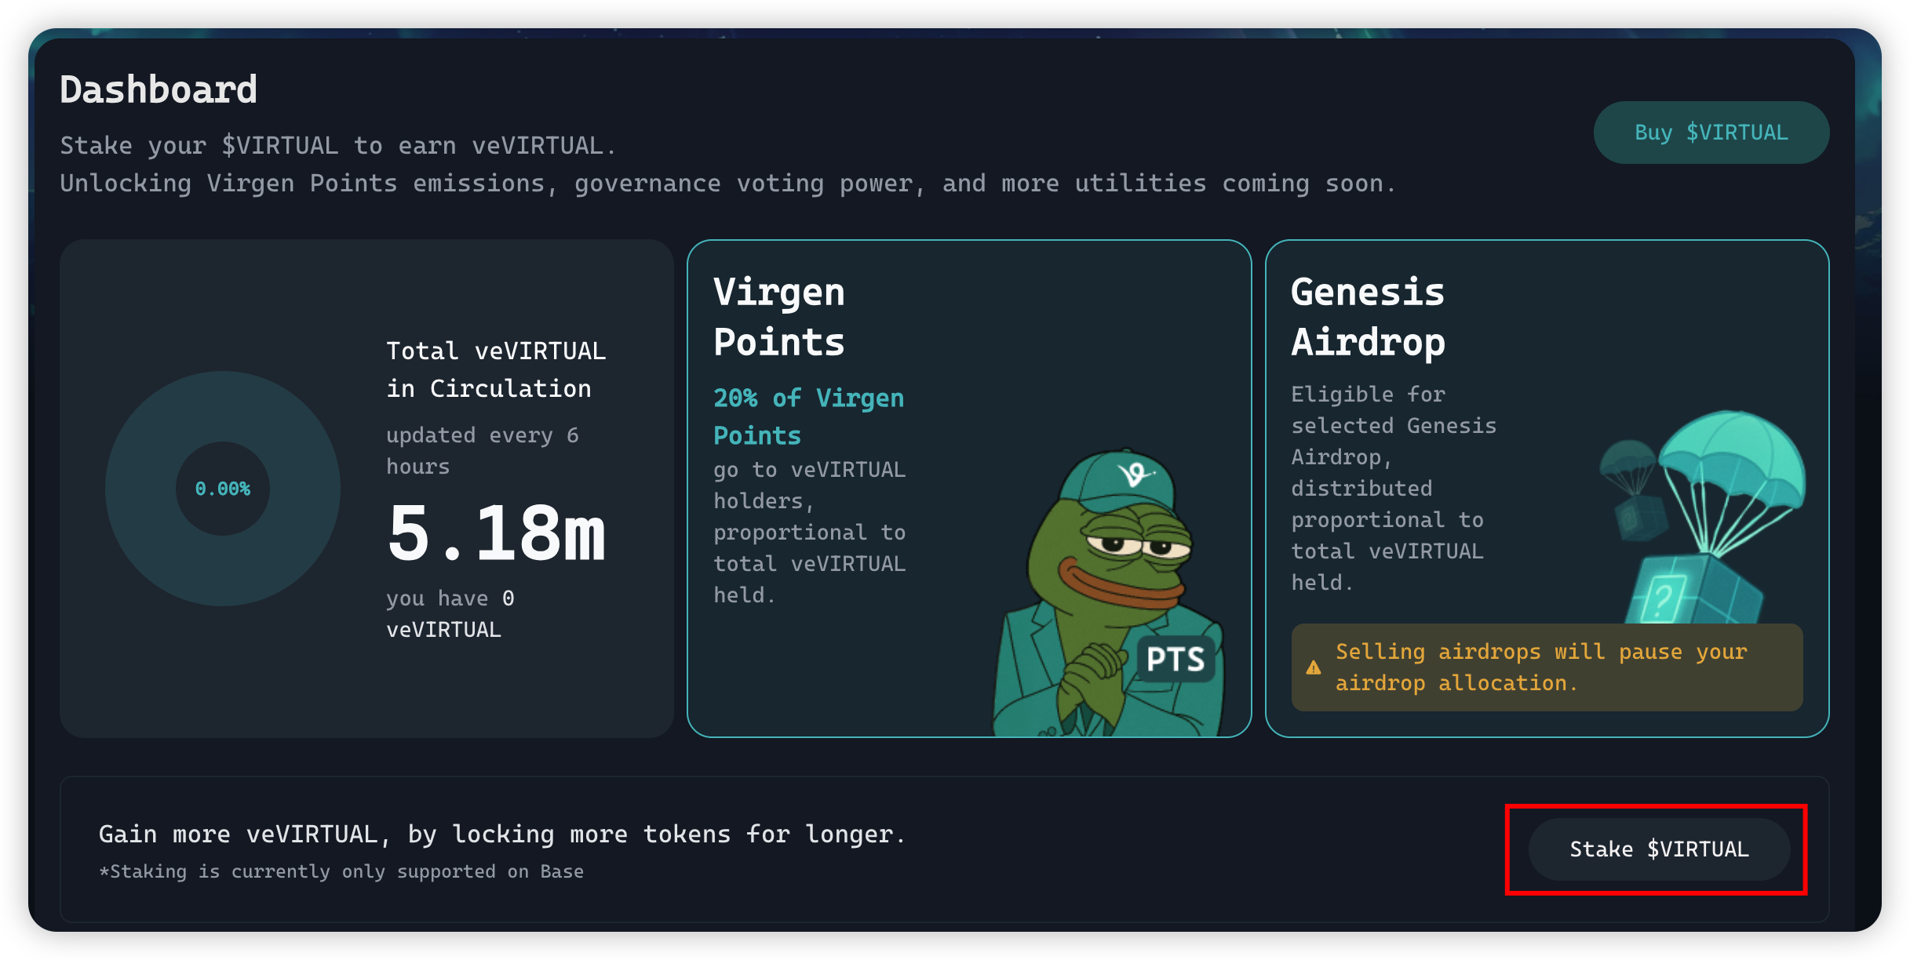Click 'Gain more veVIRTUAL' message

pyautogui.click(x=502, y=834)
